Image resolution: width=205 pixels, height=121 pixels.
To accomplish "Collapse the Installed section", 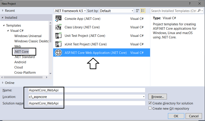I will tap(3, 18).
